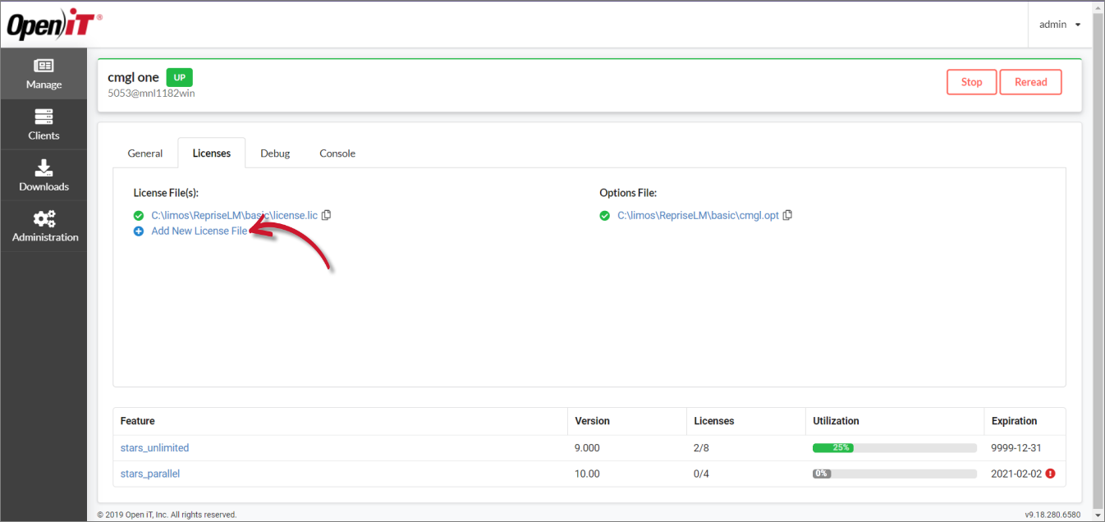Screen dimensions: 1105x522
Task: Click the 25% utilization bar
Action: pos(894,448)
